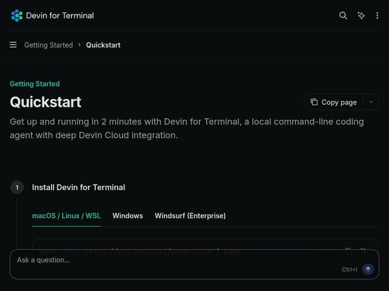
Task: Click the Quickstart page heading
Action: click(46, 102)
